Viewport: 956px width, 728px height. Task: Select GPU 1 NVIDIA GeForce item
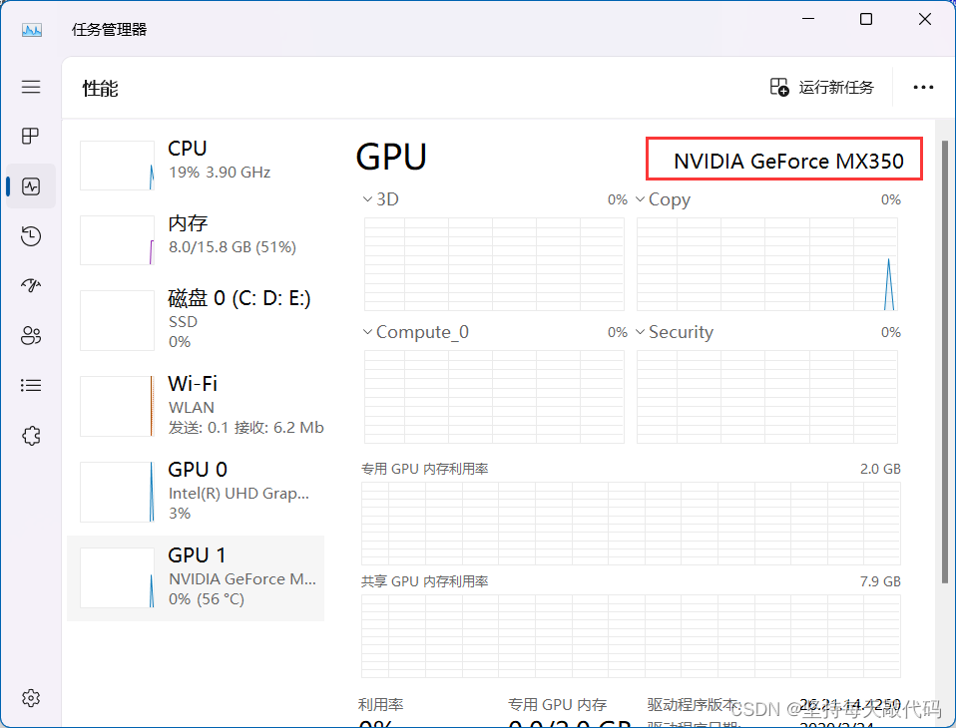coord(196,578)
